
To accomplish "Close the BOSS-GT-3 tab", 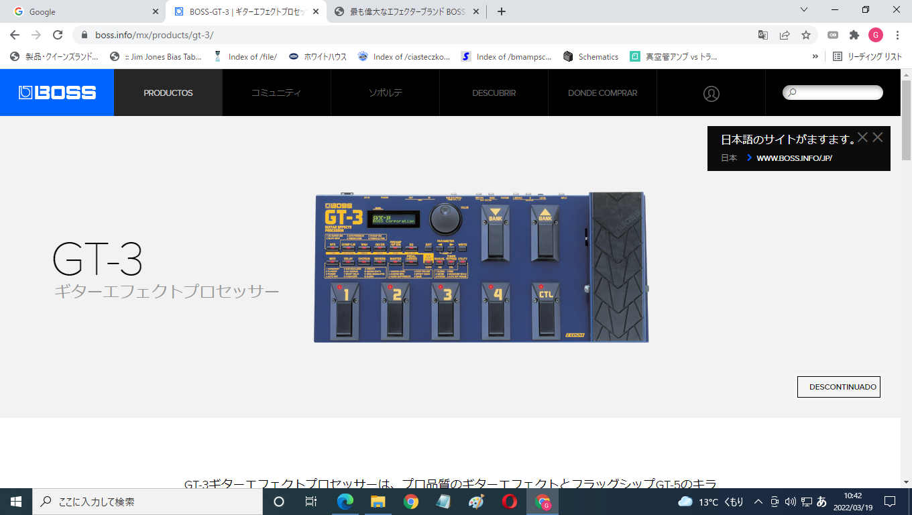I will pos(316,11).
